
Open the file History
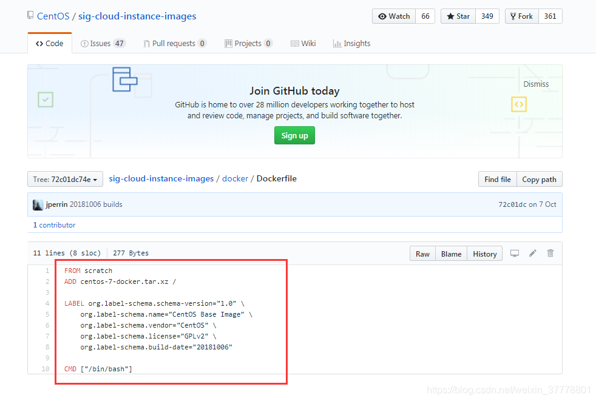(485, 254)
